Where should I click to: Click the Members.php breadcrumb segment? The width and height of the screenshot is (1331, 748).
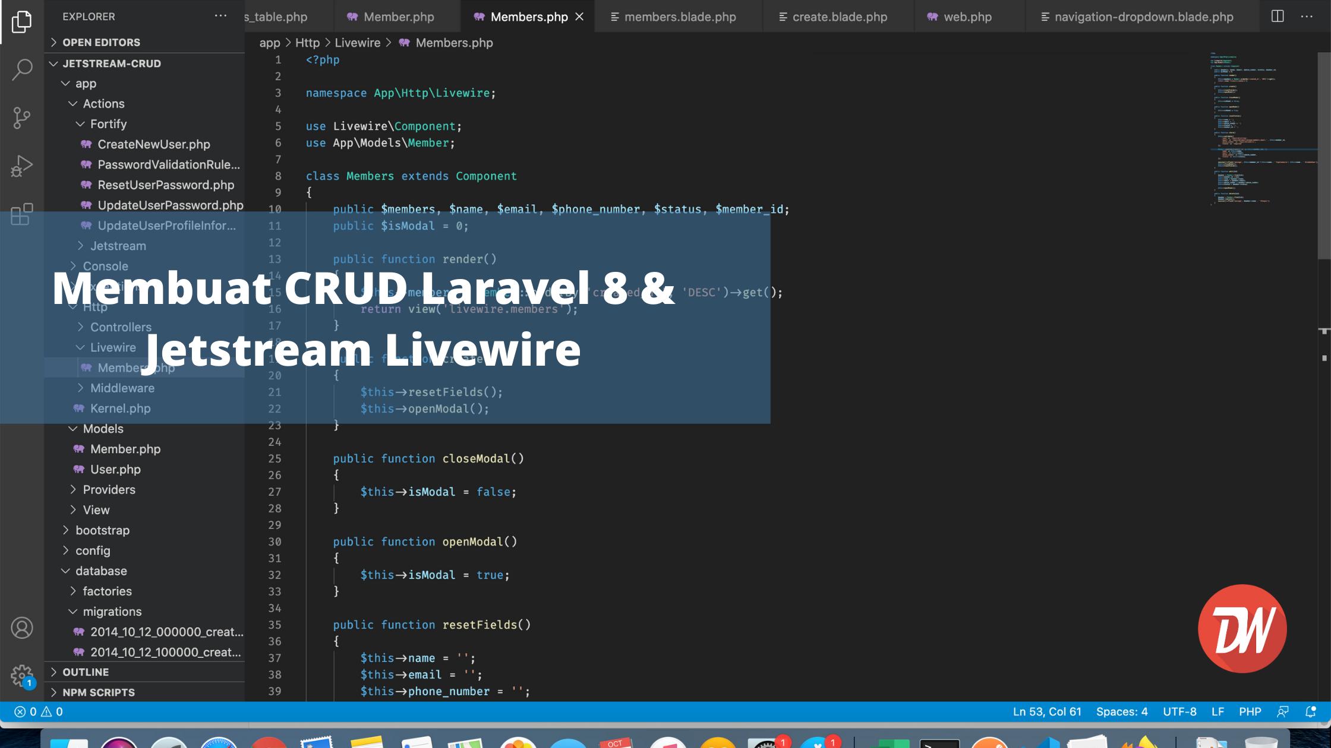(x=446, y=43)
